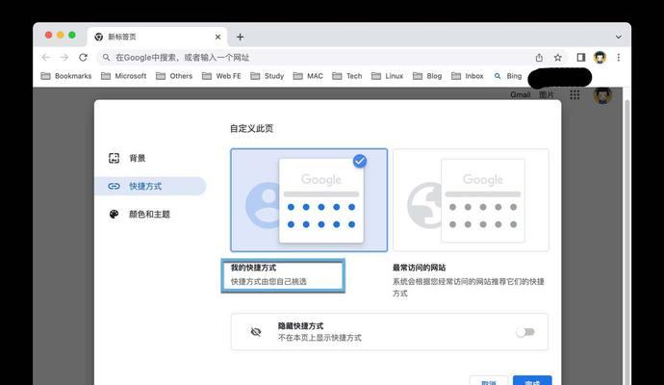Choose the 最常访问的网站 option card
The height and width of the screenshot is (385, 664).
pyautogui.click(x=471, y=200)
